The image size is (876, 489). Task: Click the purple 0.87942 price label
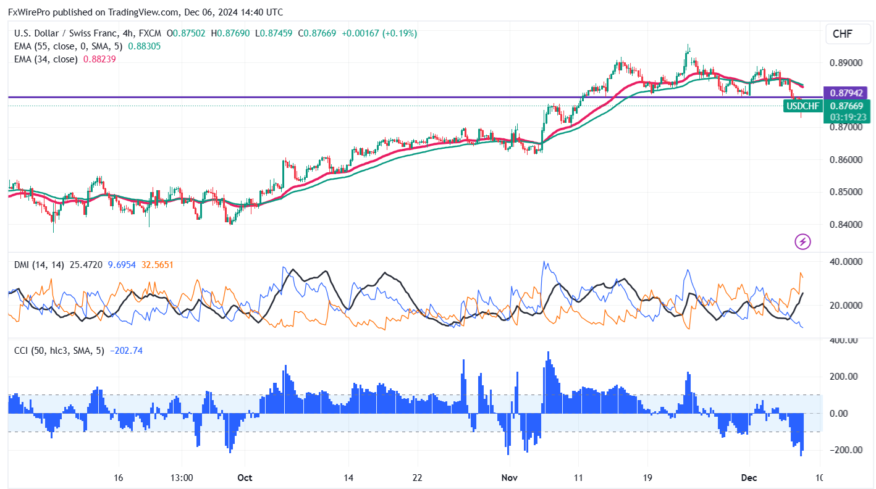(x=846, y=93)
